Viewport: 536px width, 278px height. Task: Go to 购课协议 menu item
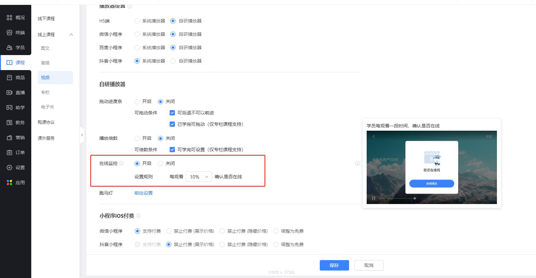pos(46,122)
